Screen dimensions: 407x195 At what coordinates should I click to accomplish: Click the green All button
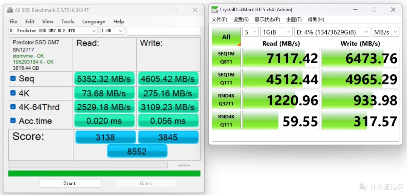pyautogui.click(x=226, y=37)
